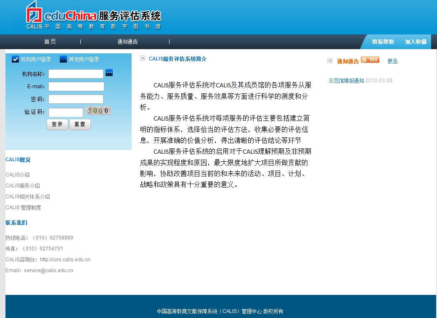Click notice date 2012-03-28

379,81
